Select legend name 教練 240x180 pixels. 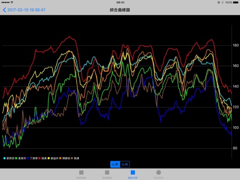pyautogui.click(x=77, y=158)
